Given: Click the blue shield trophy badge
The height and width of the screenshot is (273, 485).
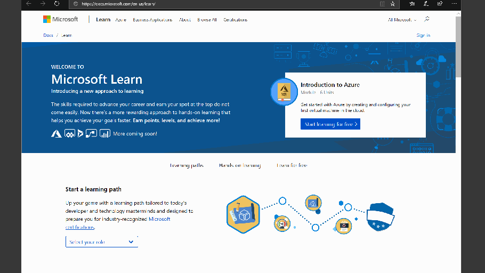Looking at the screenshot, I should (x=381, y=217).
